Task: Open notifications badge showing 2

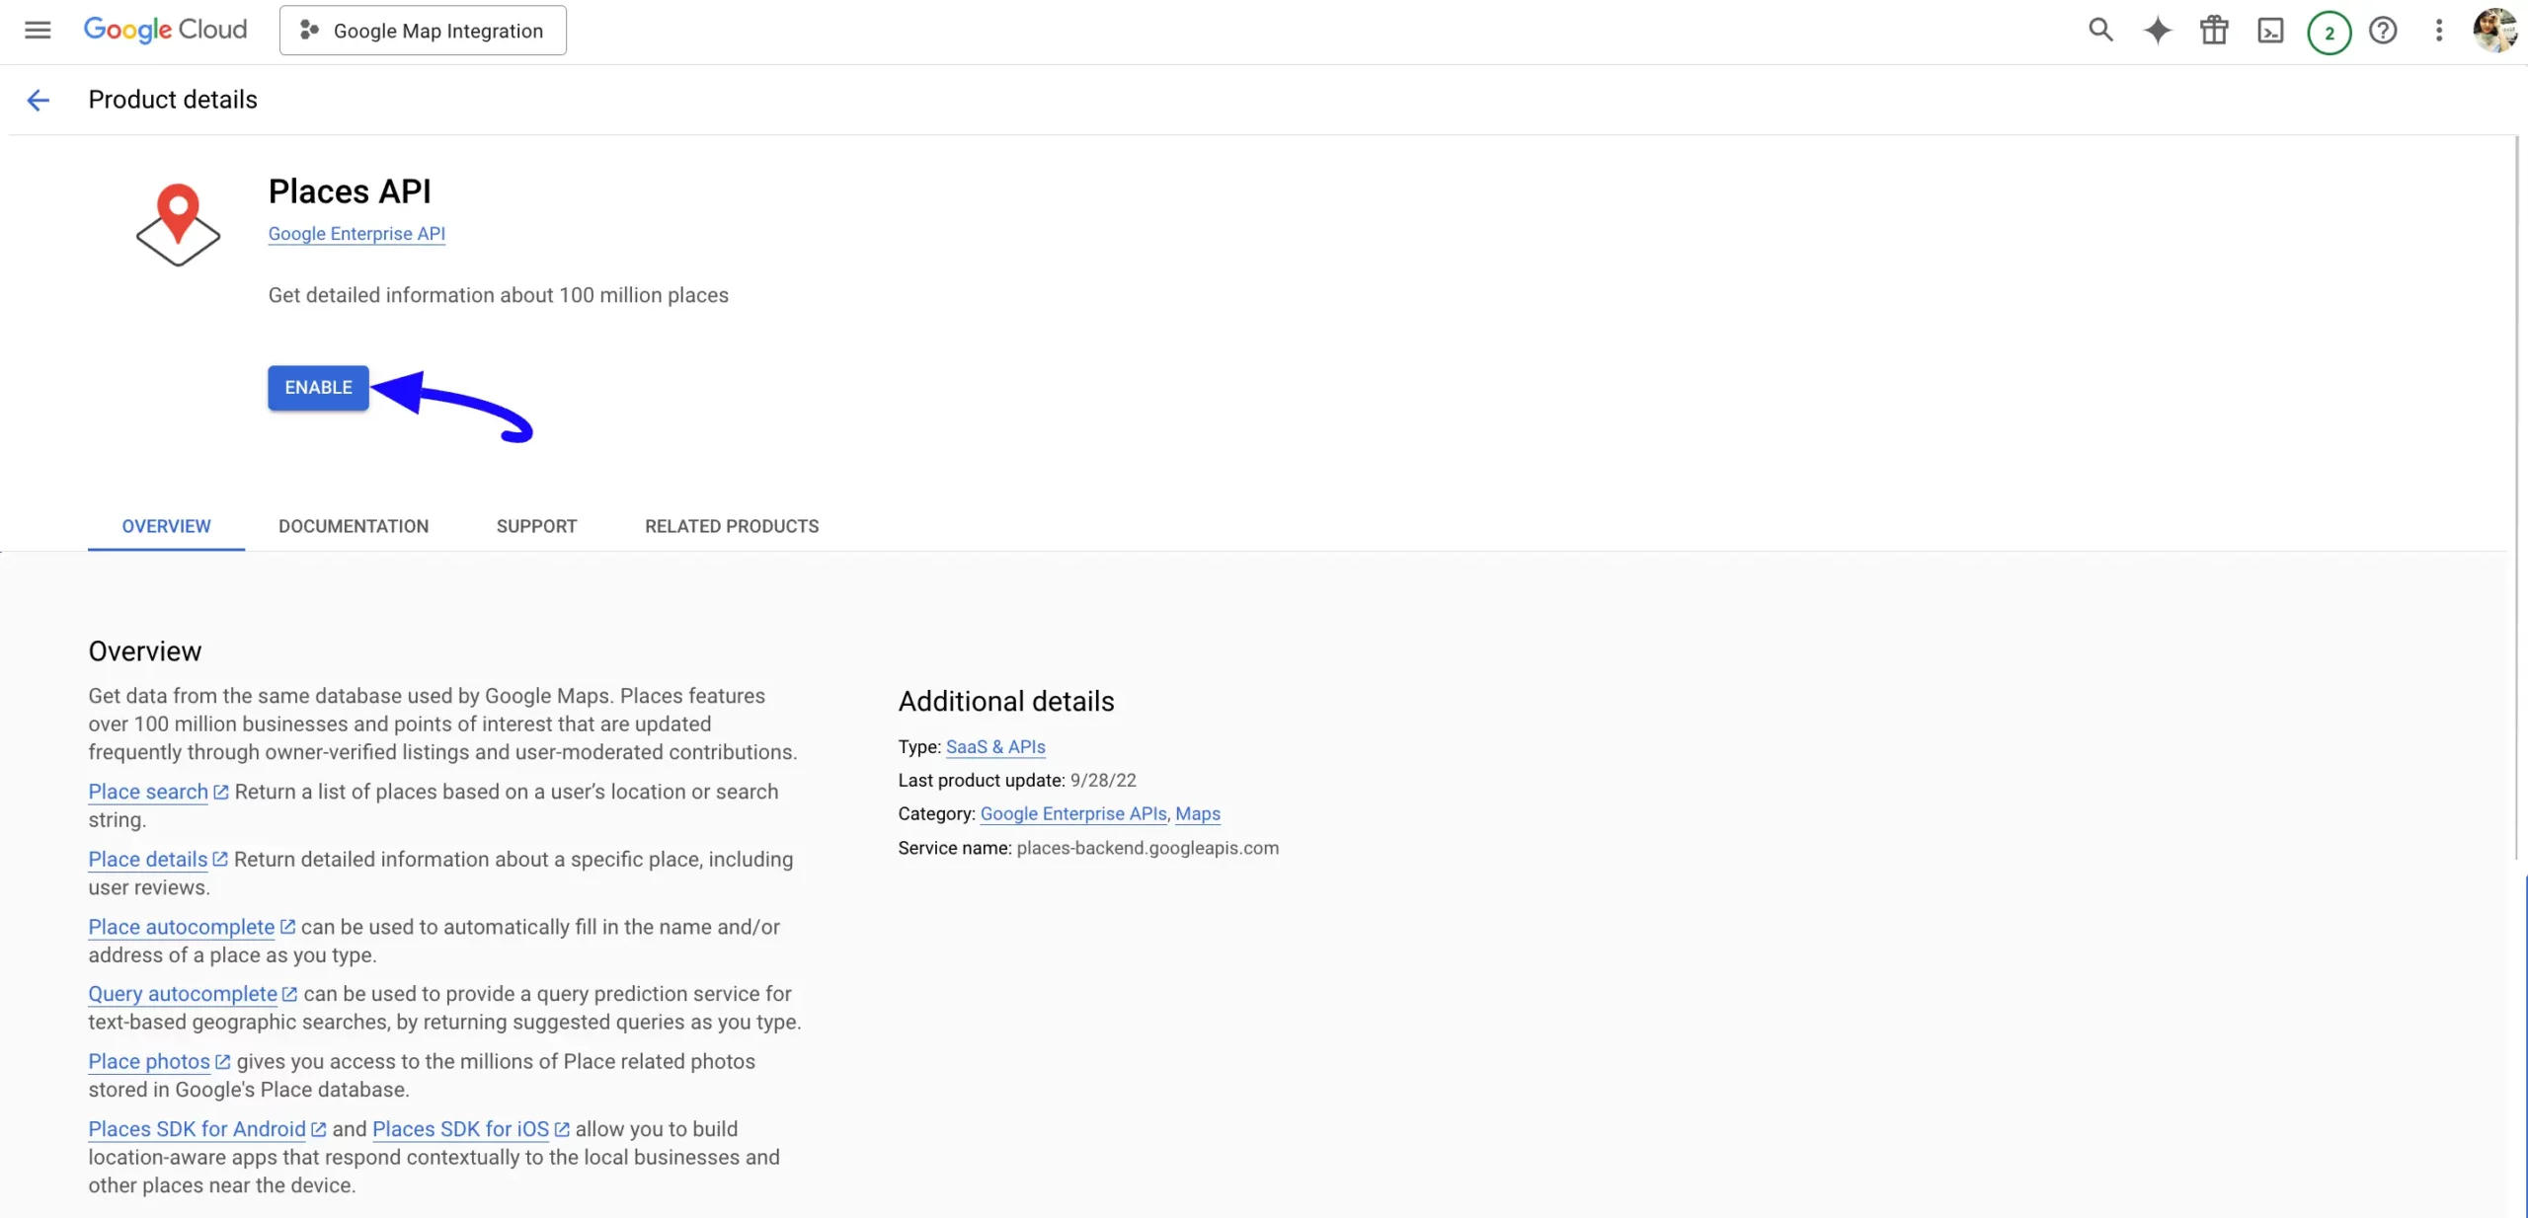Action: coord(2329,33)
